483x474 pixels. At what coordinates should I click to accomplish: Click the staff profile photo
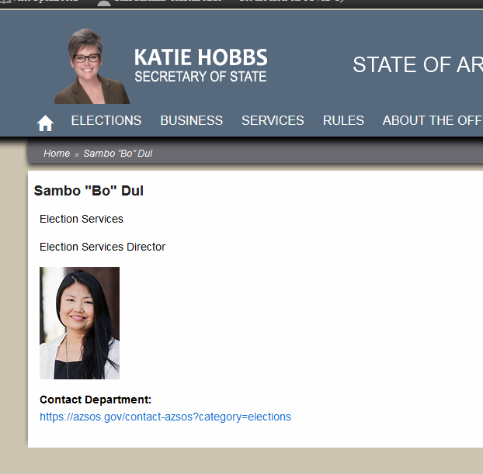pyautogui.click(x=79, y=323)
